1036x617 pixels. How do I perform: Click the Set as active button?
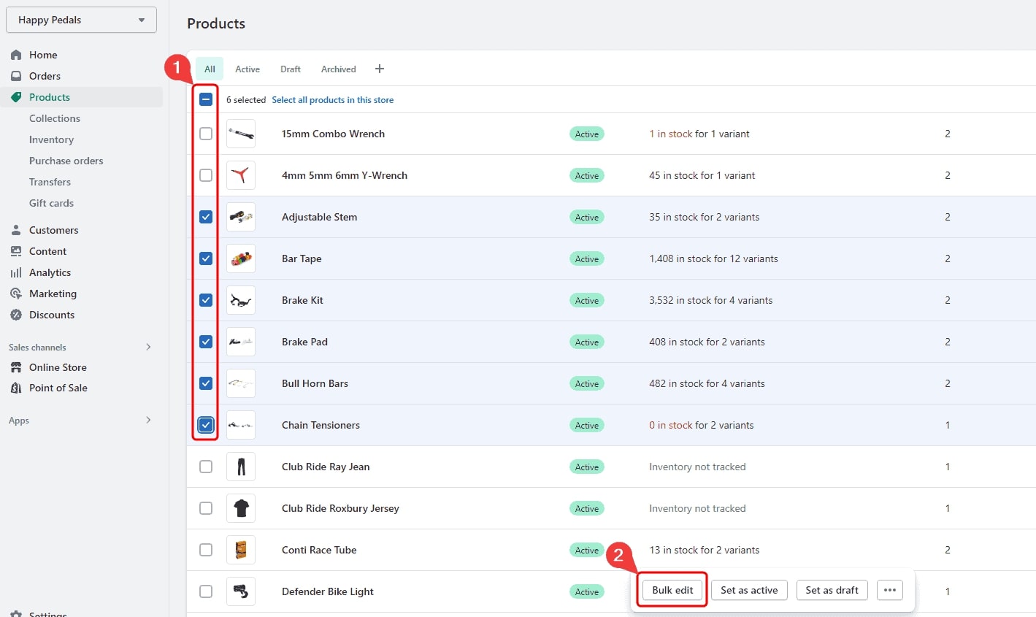pos(749,590)
